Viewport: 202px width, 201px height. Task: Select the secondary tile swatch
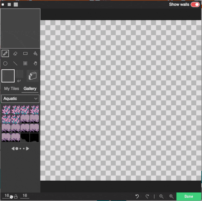[20, 74]
